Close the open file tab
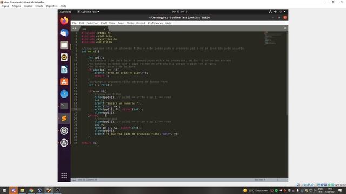Screen dimensions: 346x194 (x=104, y=29)
